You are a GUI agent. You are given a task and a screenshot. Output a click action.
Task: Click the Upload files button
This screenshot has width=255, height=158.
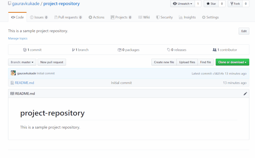[187, 62]
